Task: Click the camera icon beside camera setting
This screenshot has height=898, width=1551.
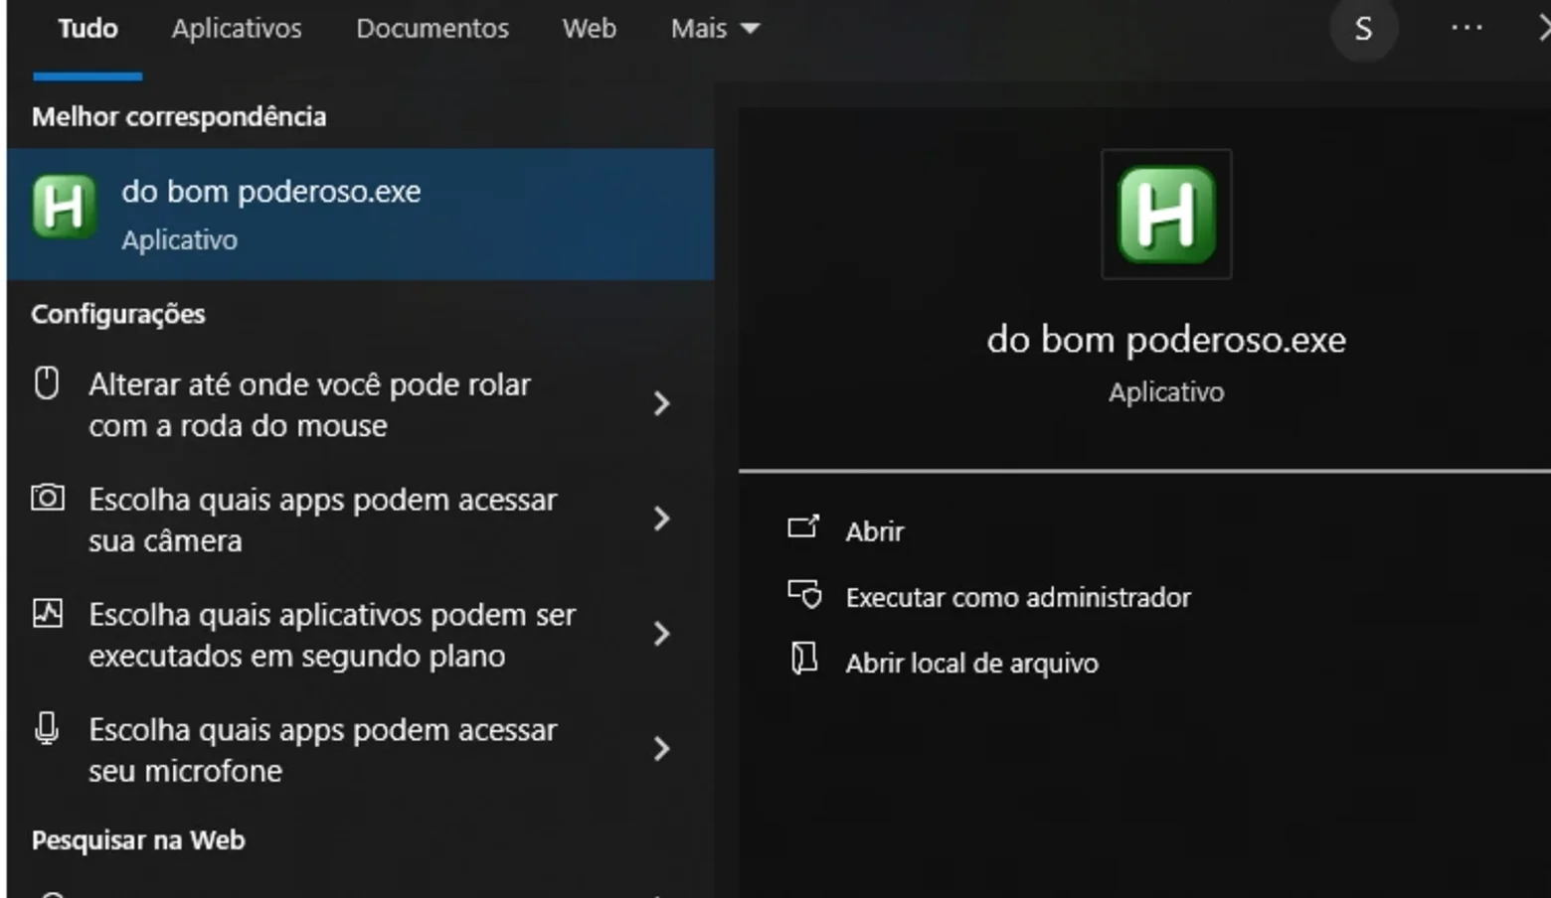Action: pyautogui.click(x=47, y=497)
